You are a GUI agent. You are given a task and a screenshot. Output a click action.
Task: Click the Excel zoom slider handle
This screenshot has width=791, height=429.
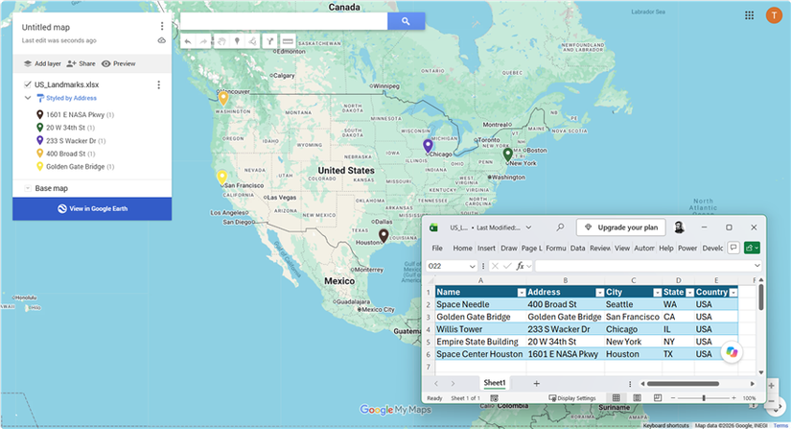[704, 398]
